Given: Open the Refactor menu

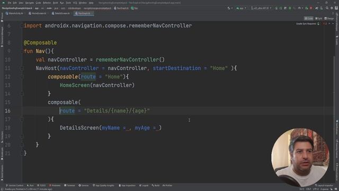Looking at the screenshot, I should point(47,3).
